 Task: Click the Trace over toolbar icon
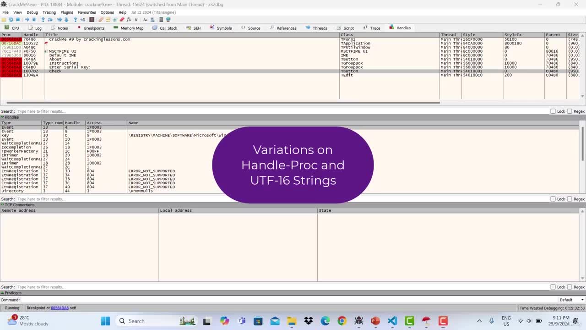tap(66, 20)
